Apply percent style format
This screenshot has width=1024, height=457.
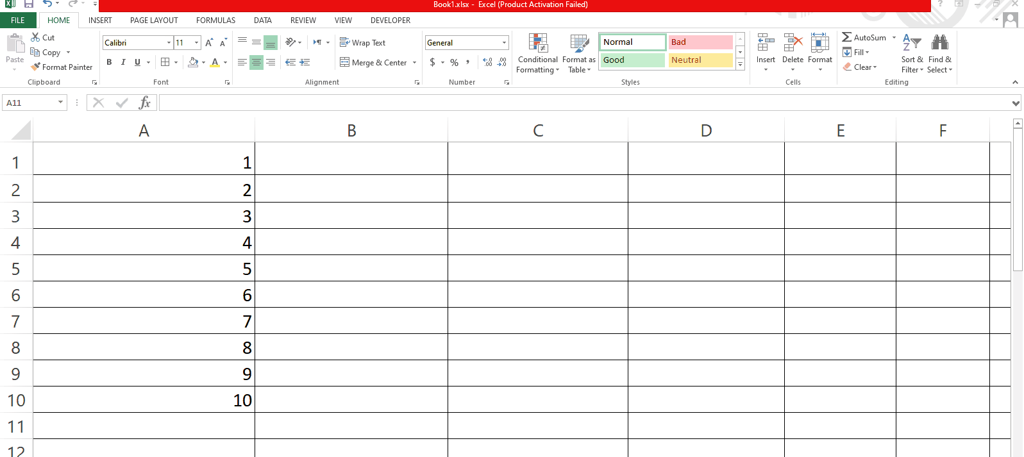454,62
